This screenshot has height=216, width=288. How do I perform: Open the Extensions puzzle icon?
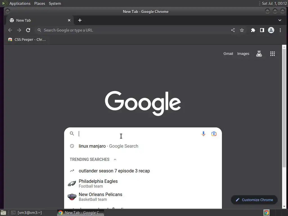253,30
